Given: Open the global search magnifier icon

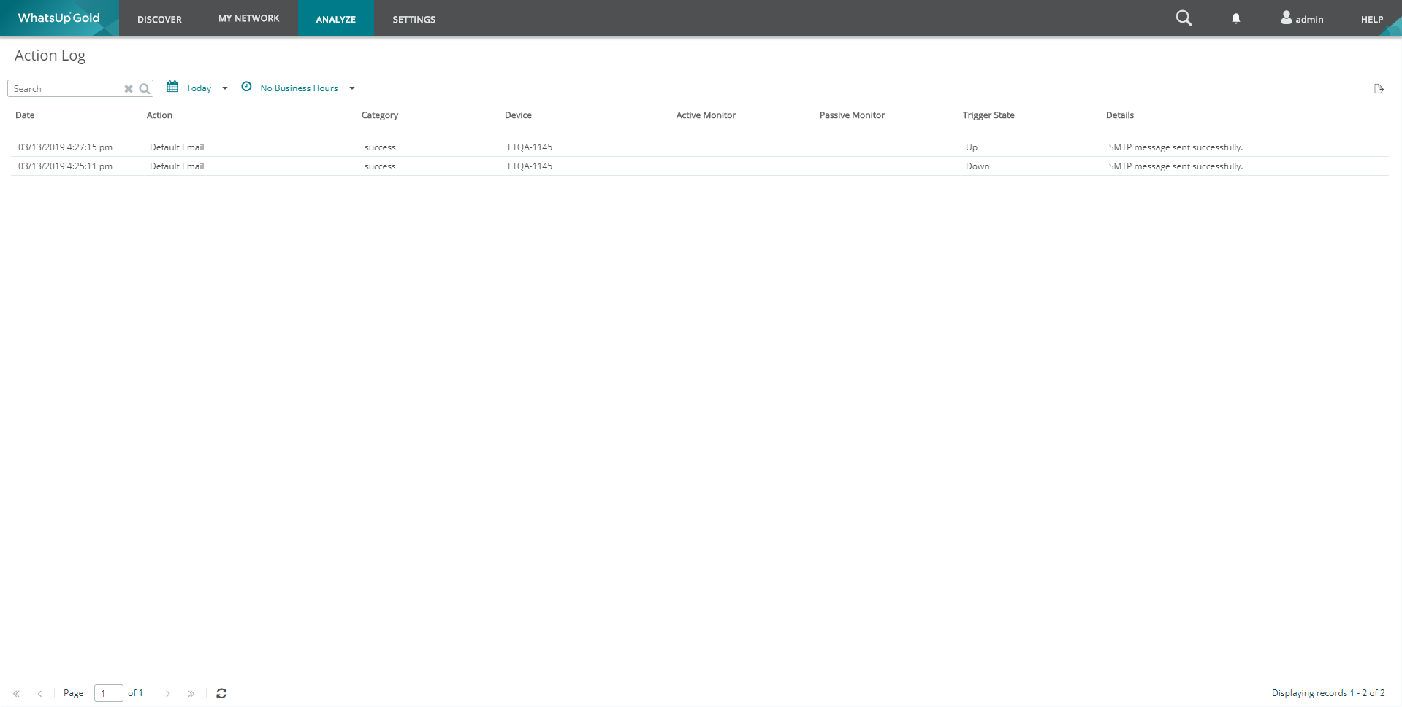Looking at the screenshot, I should 1184,18.
